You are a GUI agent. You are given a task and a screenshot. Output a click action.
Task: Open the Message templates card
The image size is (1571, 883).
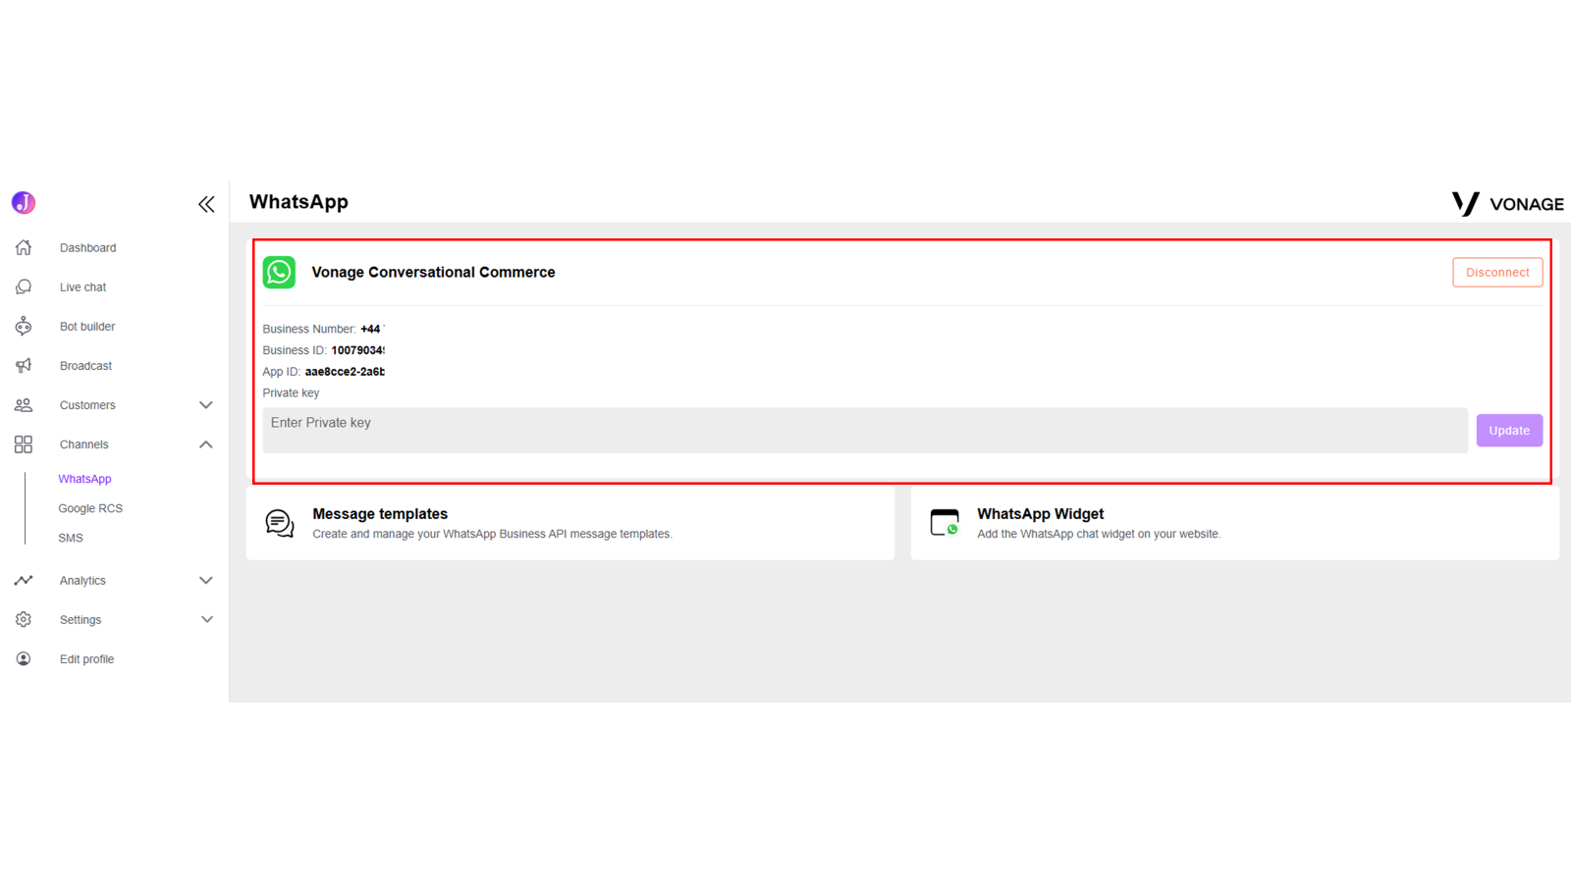[570, 523]
